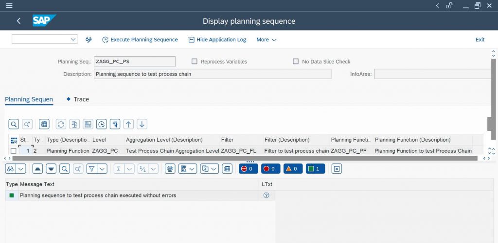The height and width of the screenshot is (243, 498).
Task: Open layout grid icon in sequence toolbar
Action: [x=44, y=124]
